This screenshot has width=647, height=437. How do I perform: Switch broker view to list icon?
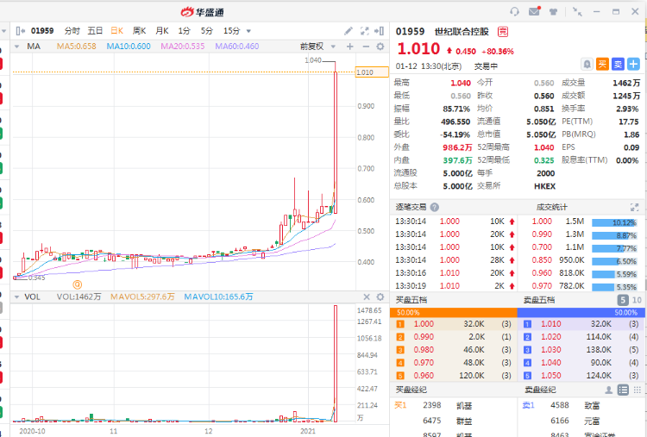(x=623, y=390)
